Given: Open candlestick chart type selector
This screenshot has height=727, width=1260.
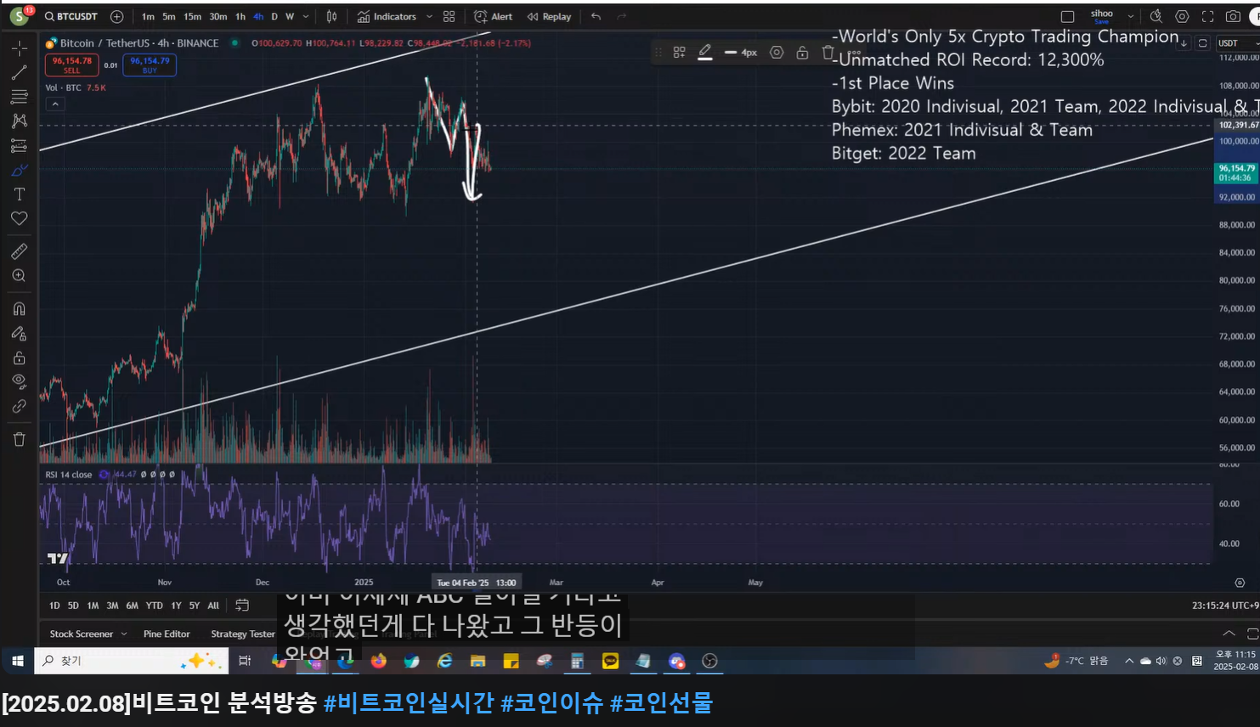Looking at the screenshot, I should click(x=332, y=16).
